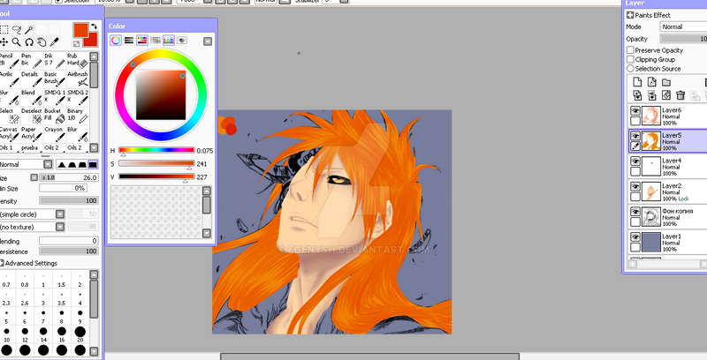707x360 pixels.
Task: Click the V value slider
Action: point(156,176)
